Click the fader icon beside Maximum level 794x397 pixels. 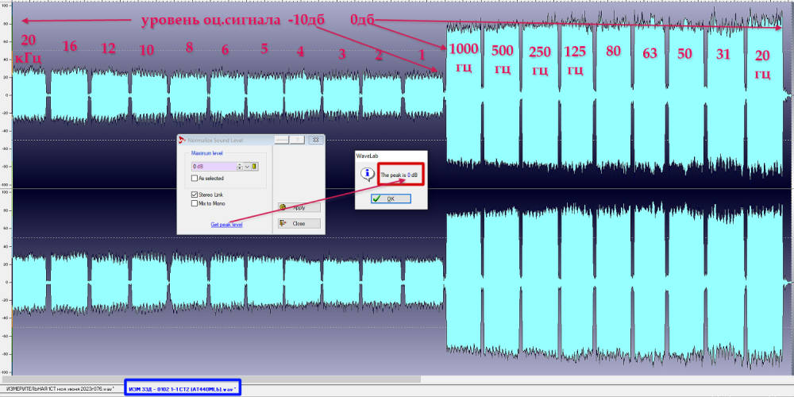click(x=255, y=166)
